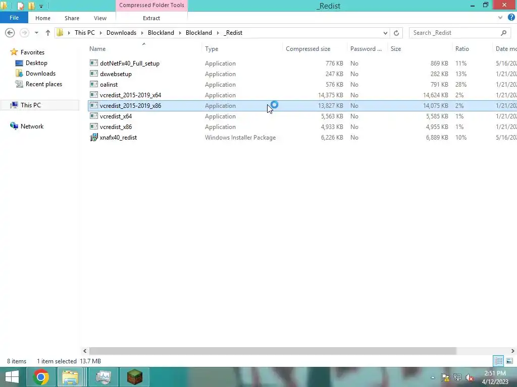Click the scrollbar right arrow
This screenshot has height=387, width=517.
(513, 351)
